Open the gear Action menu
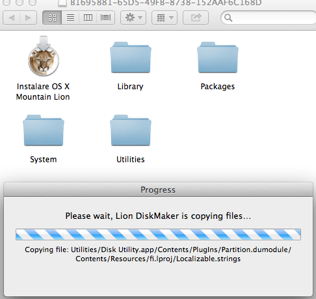Screen dimensions: 316x299 click(133, 18)
